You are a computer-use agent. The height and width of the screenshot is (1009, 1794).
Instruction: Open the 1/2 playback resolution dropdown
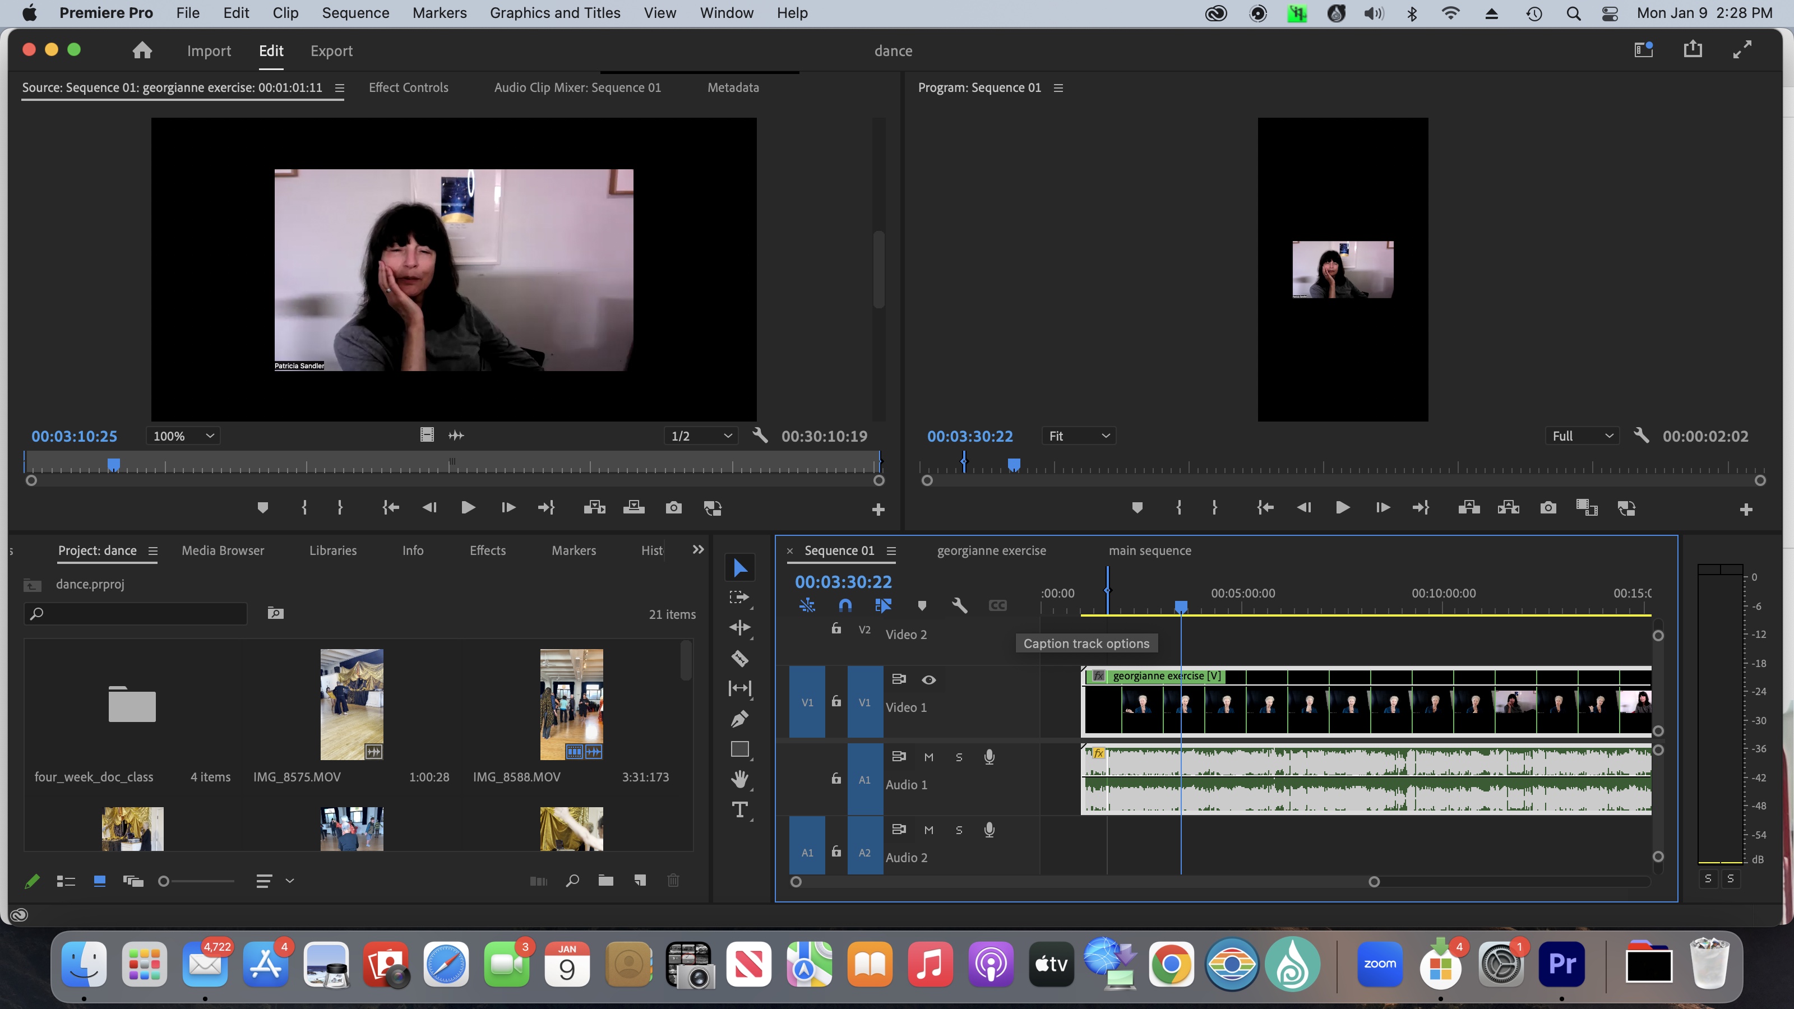pos(700,435)
